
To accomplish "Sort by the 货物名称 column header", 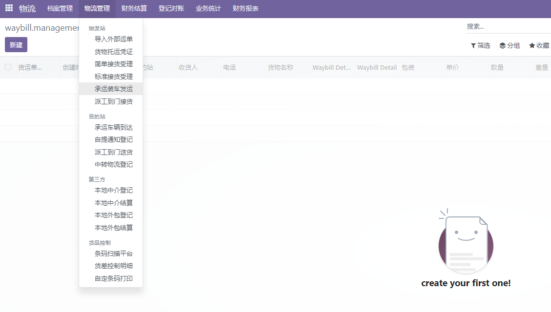I will click(x=280, y=67).
